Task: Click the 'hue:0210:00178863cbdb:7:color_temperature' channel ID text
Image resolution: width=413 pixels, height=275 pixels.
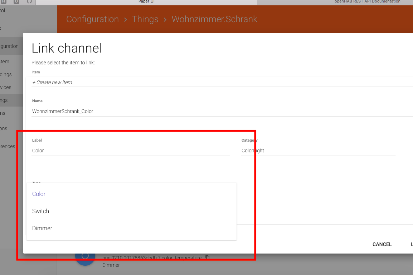Action: [152, 257]
